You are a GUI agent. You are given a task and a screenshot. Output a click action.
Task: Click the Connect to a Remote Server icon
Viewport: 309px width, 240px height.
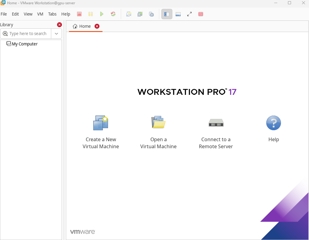click(216, 123)
